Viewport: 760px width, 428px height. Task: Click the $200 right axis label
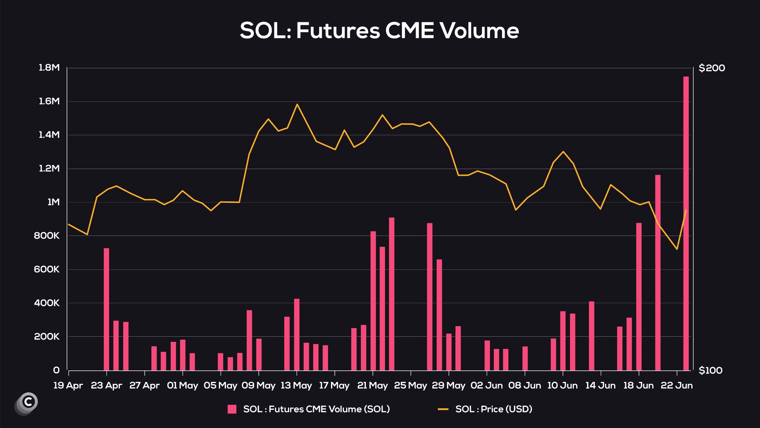click(712, 68)
